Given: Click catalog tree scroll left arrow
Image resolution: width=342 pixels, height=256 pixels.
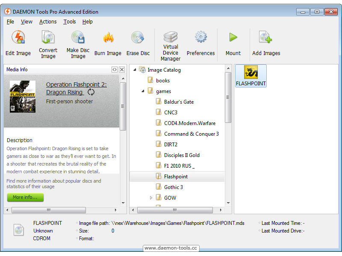Looking at the screenshot, I should (x=133, y=210).
